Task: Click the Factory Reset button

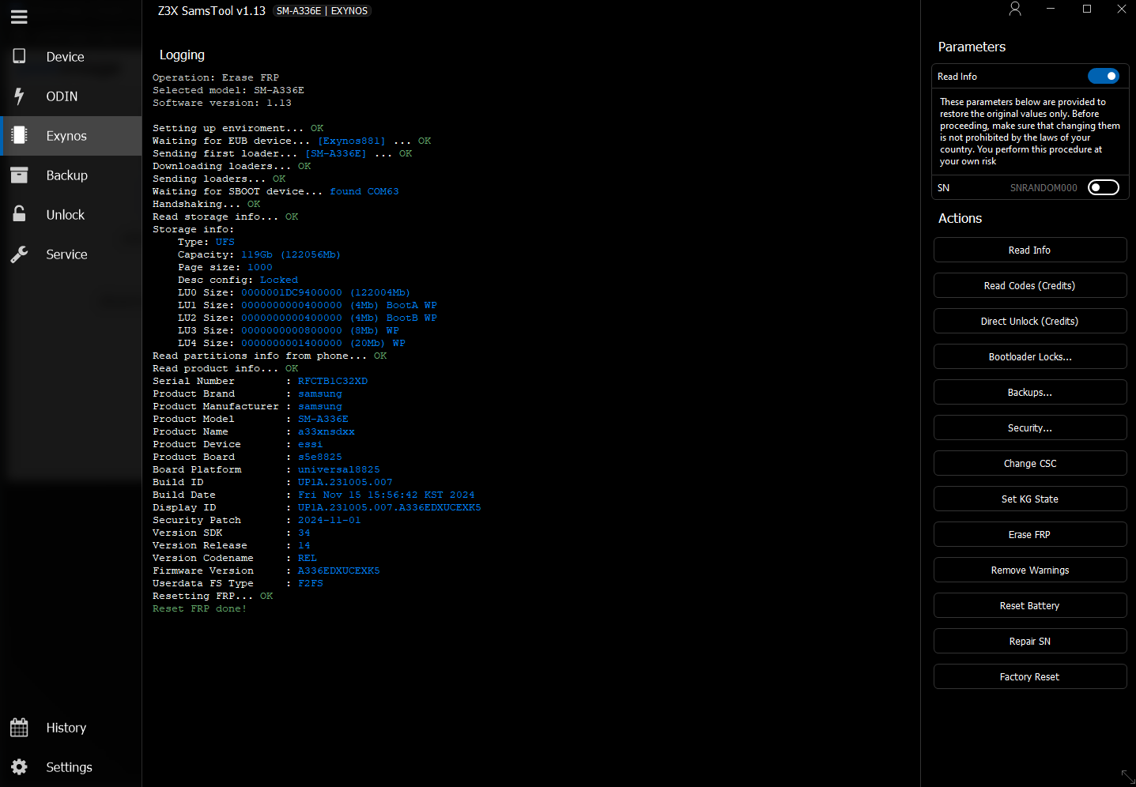Action: coord(1030,676)
